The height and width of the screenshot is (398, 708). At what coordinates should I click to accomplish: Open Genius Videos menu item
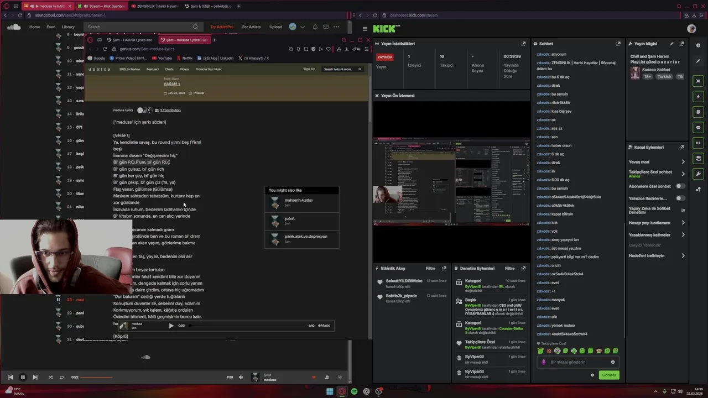tap(184, 69)
